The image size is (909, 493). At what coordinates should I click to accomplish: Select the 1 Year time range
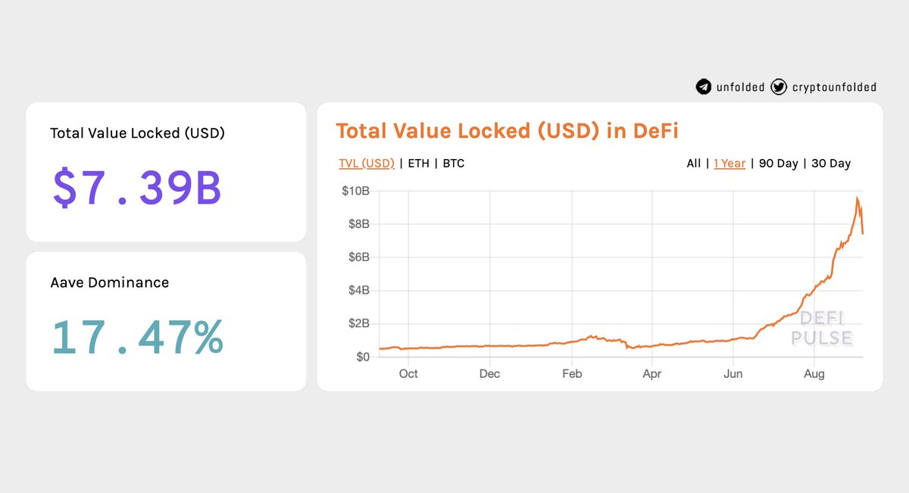pyautogui.click(x=729, y=164)
